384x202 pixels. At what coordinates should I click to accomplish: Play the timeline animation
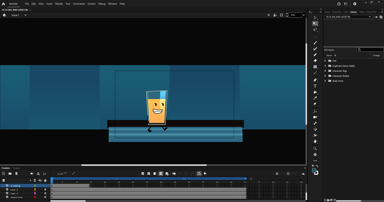(x=205, y=173)
